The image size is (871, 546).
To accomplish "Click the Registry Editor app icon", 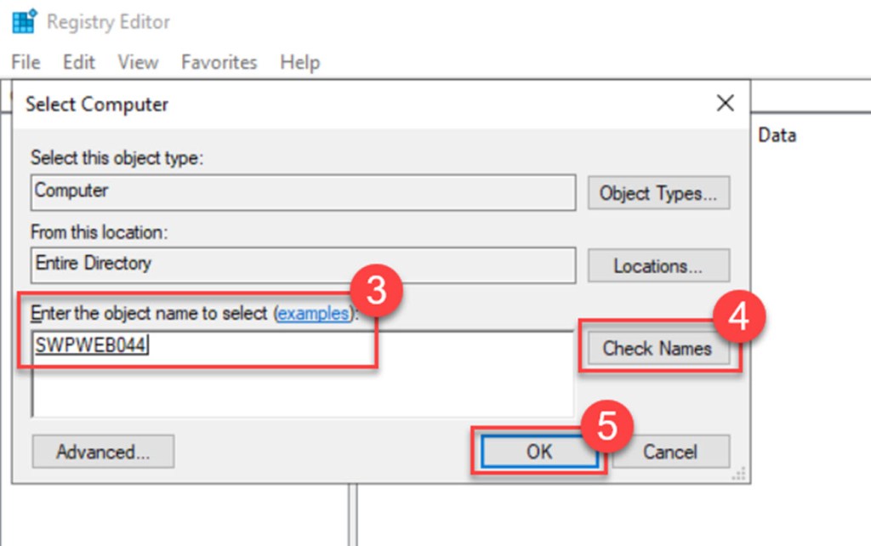I will tap(24, 21).
